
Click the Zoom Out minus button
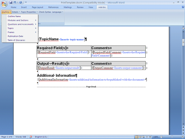tap(161, 137)
